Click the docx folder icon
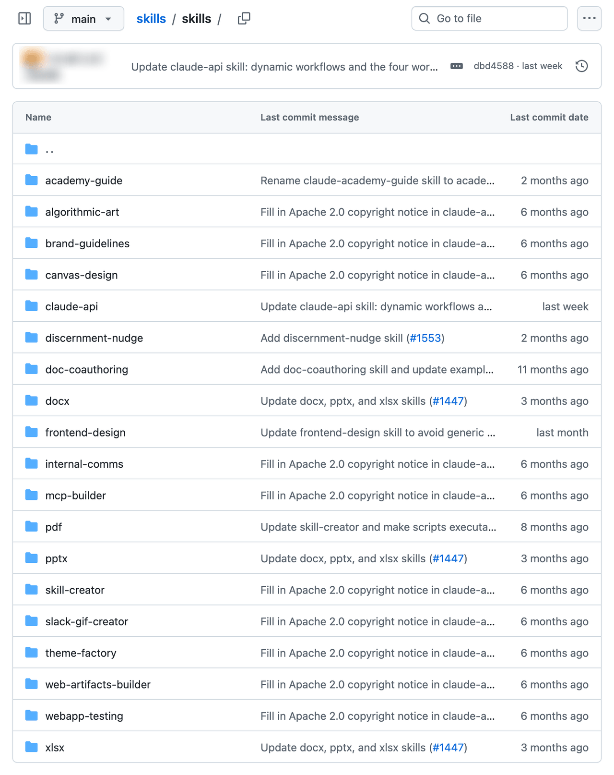614x775 pixels. [32, 401]
